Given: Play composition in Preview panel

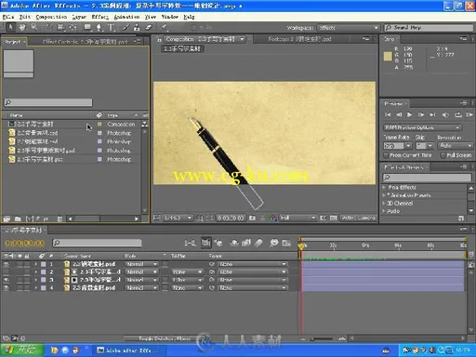Looking at the screenshot, I should click(409, 114).
